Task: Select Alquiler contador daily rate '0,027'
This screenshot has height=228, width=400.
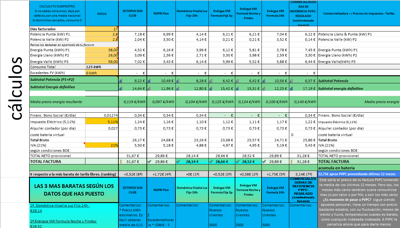Action: pos(102,128)
